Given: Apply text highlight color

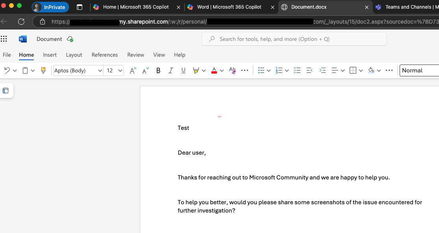Looking at the screenshot, I should tap(196, 70).
